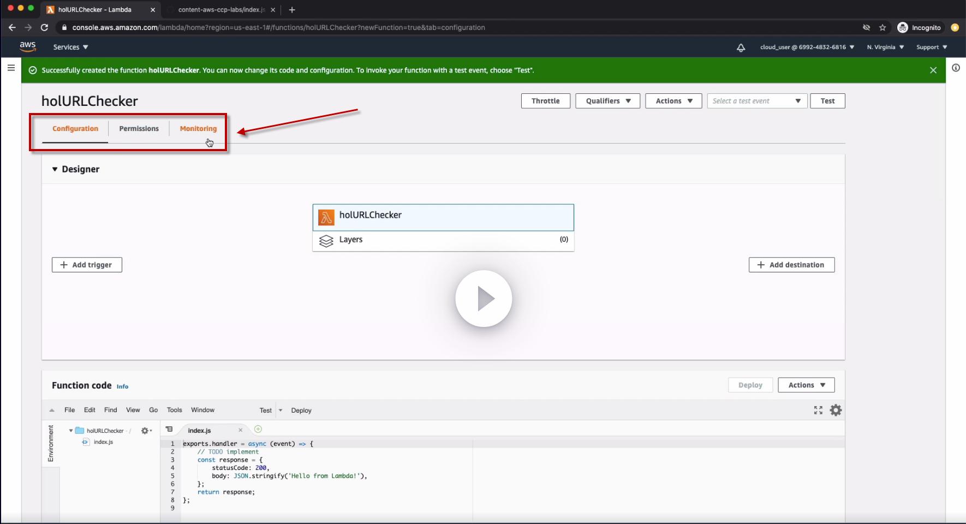This screenshot has width=966, height=524.
Task: Open the Qualifiers dropdown
Action: (608, 101)
